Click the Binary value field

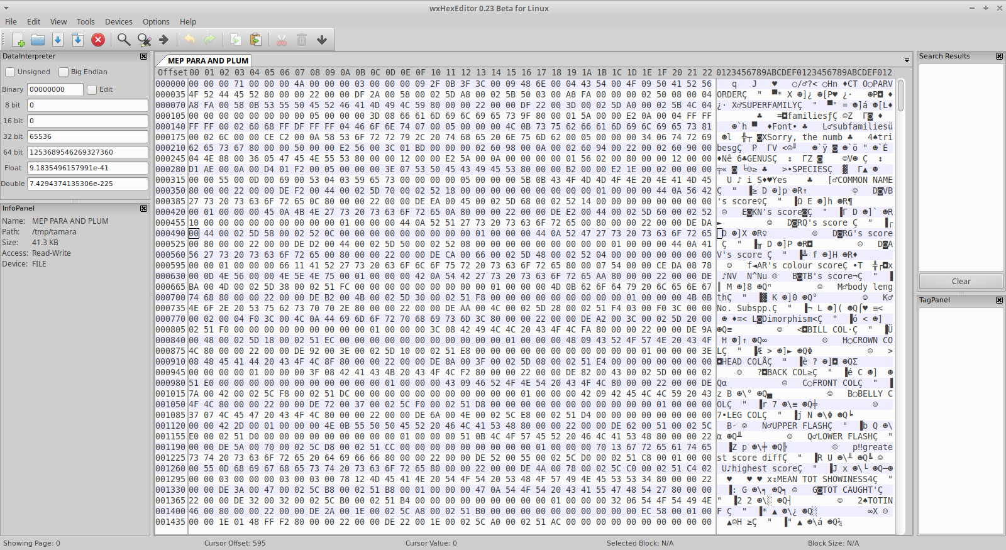(x=55, y=89)
